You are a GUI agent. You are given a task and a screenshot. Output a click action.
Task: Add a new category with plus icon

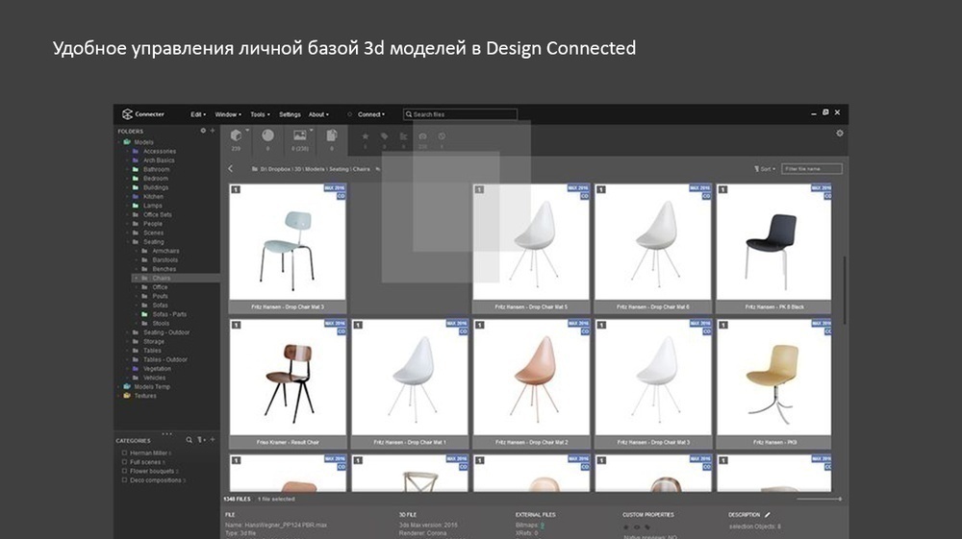[213, 440]
